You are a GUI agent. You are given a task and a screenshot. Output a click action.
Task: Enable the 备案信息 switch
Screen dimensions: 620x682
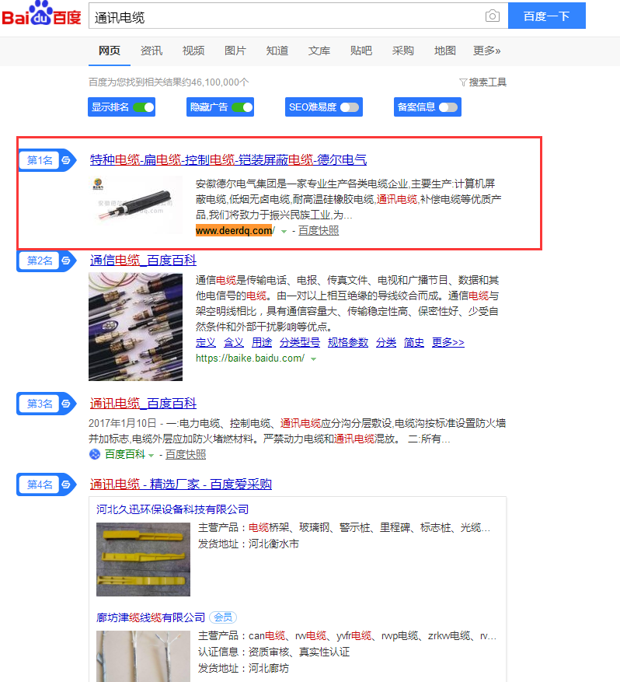tap(448, 107)
